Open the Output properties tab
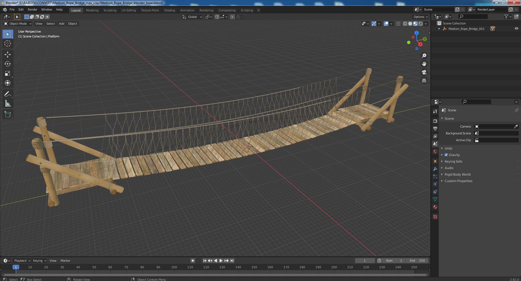The image size is (521, 281). (435, 128)
